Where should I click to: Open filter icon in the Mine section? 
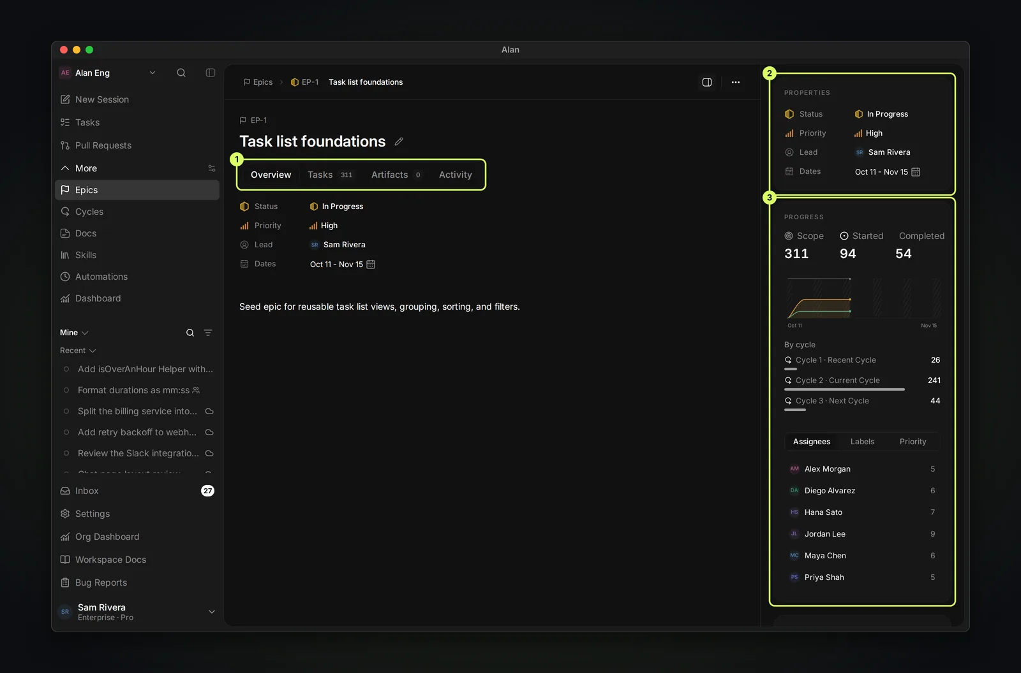click(x=208, y=333)
